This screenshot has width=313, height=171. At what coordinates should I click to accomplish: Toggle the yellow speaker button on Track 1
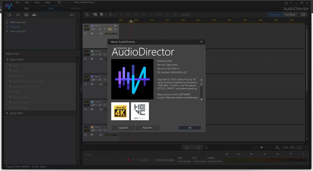pos(110,29)
